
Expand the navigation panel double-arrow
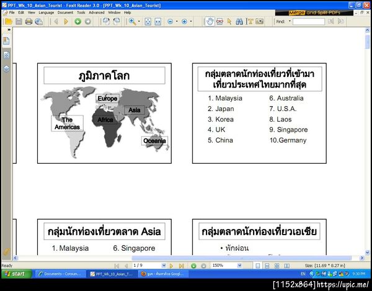click(x=9, y=30)
